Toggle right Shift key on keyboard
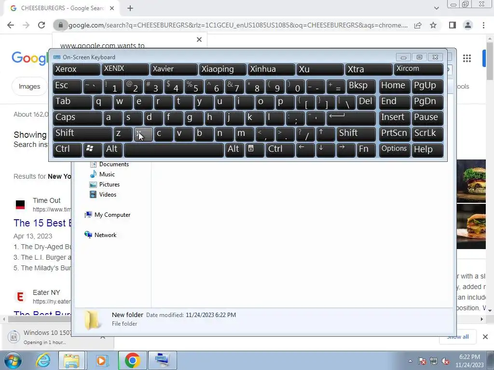The width and height of the screenshot is (494, 370). pyautogui.click(x=356, y=134)
